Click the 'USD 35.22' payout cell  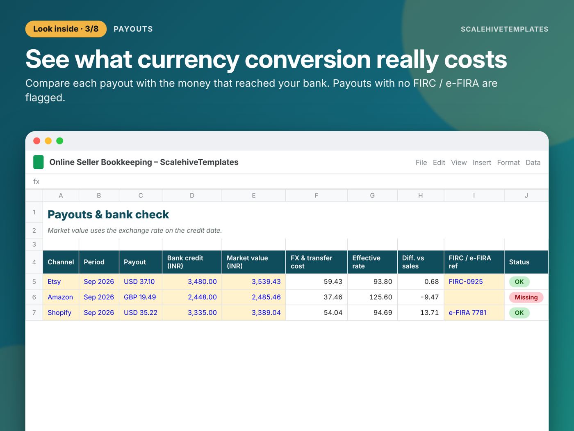coord(141,313)
